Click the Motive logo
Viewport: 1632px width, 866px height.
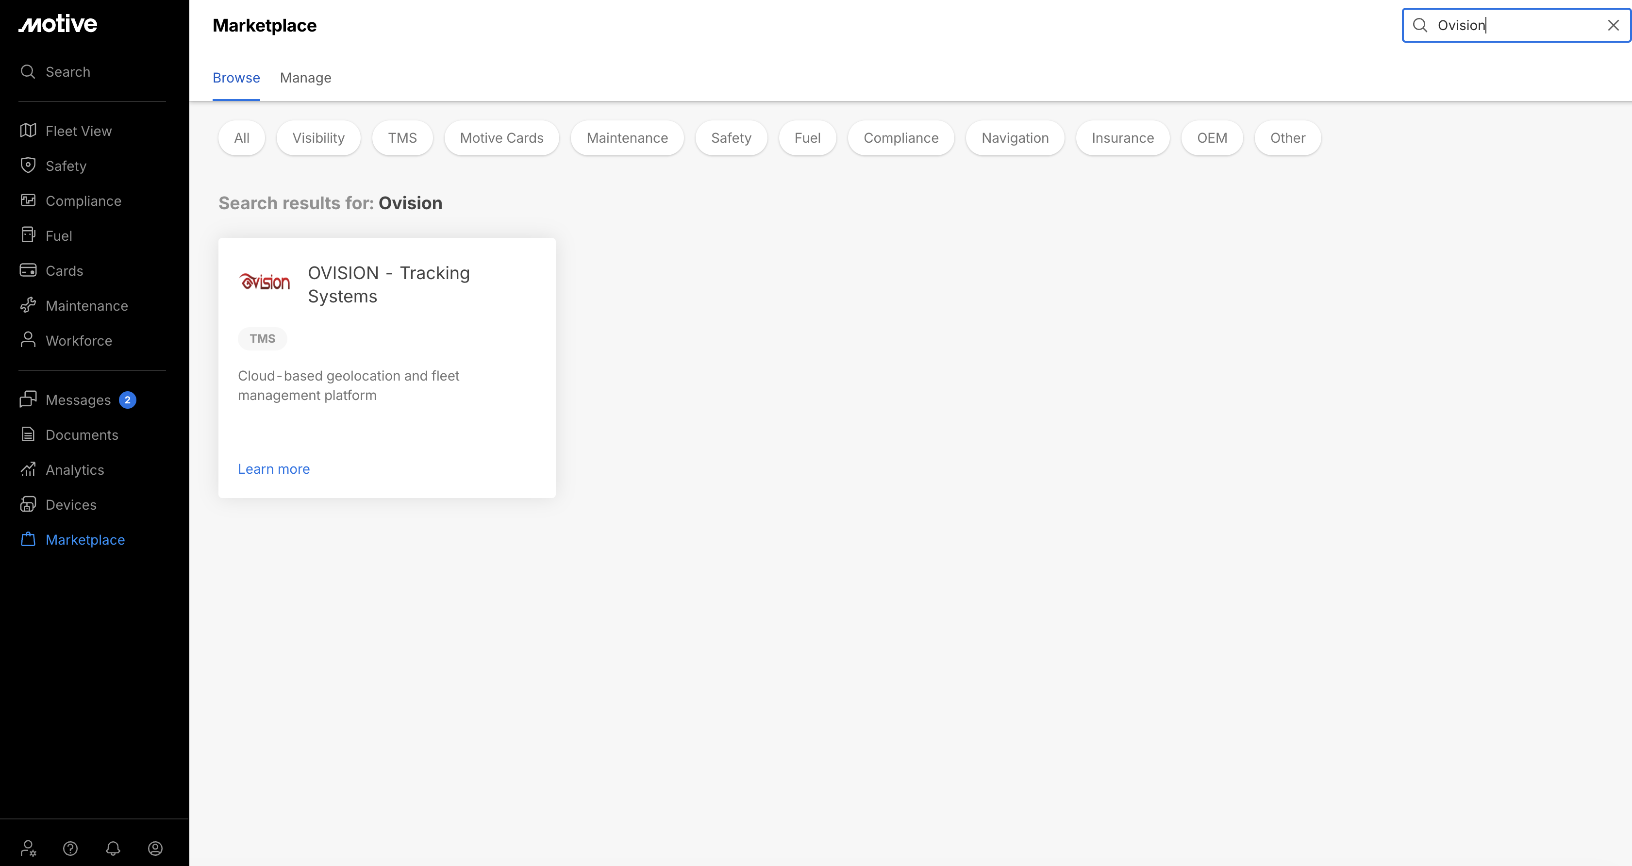click(x=58, y=24)
